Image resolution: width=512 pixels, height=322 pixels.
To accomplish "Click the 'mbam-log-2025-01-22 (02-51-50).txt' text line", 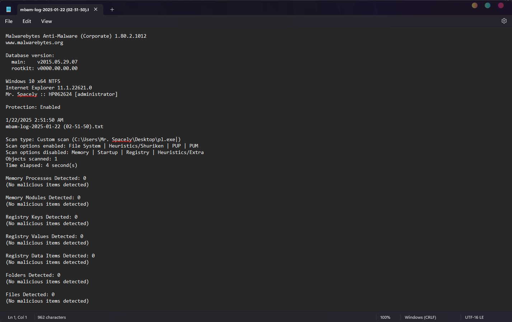I will point(55,126).
